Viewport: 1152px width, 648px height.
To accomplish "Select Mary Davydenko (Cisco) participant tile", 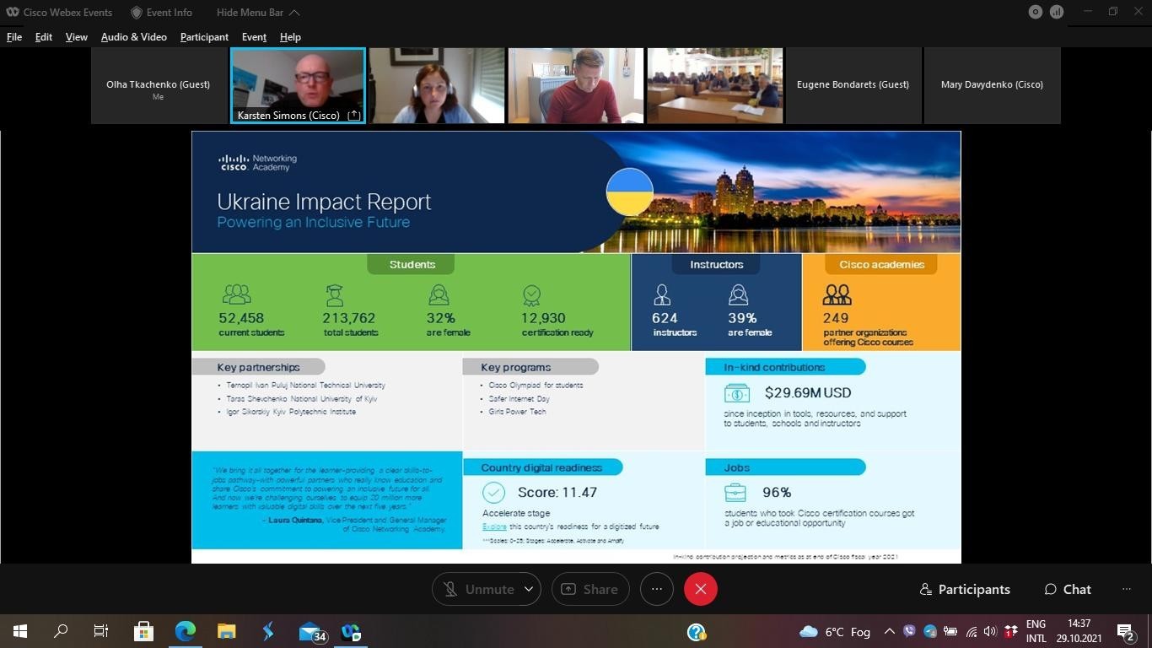I will [x=993, y=85].
